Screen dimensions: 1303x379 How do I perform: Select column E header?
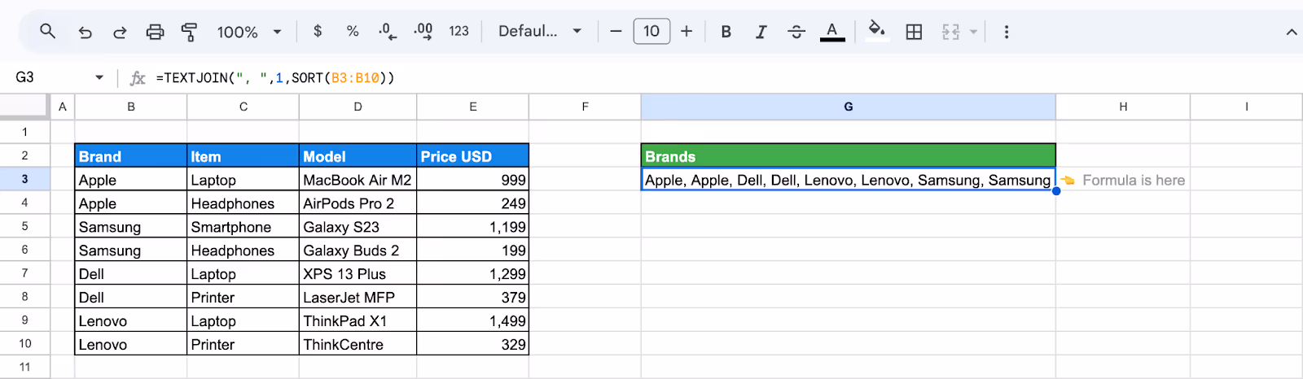pyautogui.click(x=473, y=107)
